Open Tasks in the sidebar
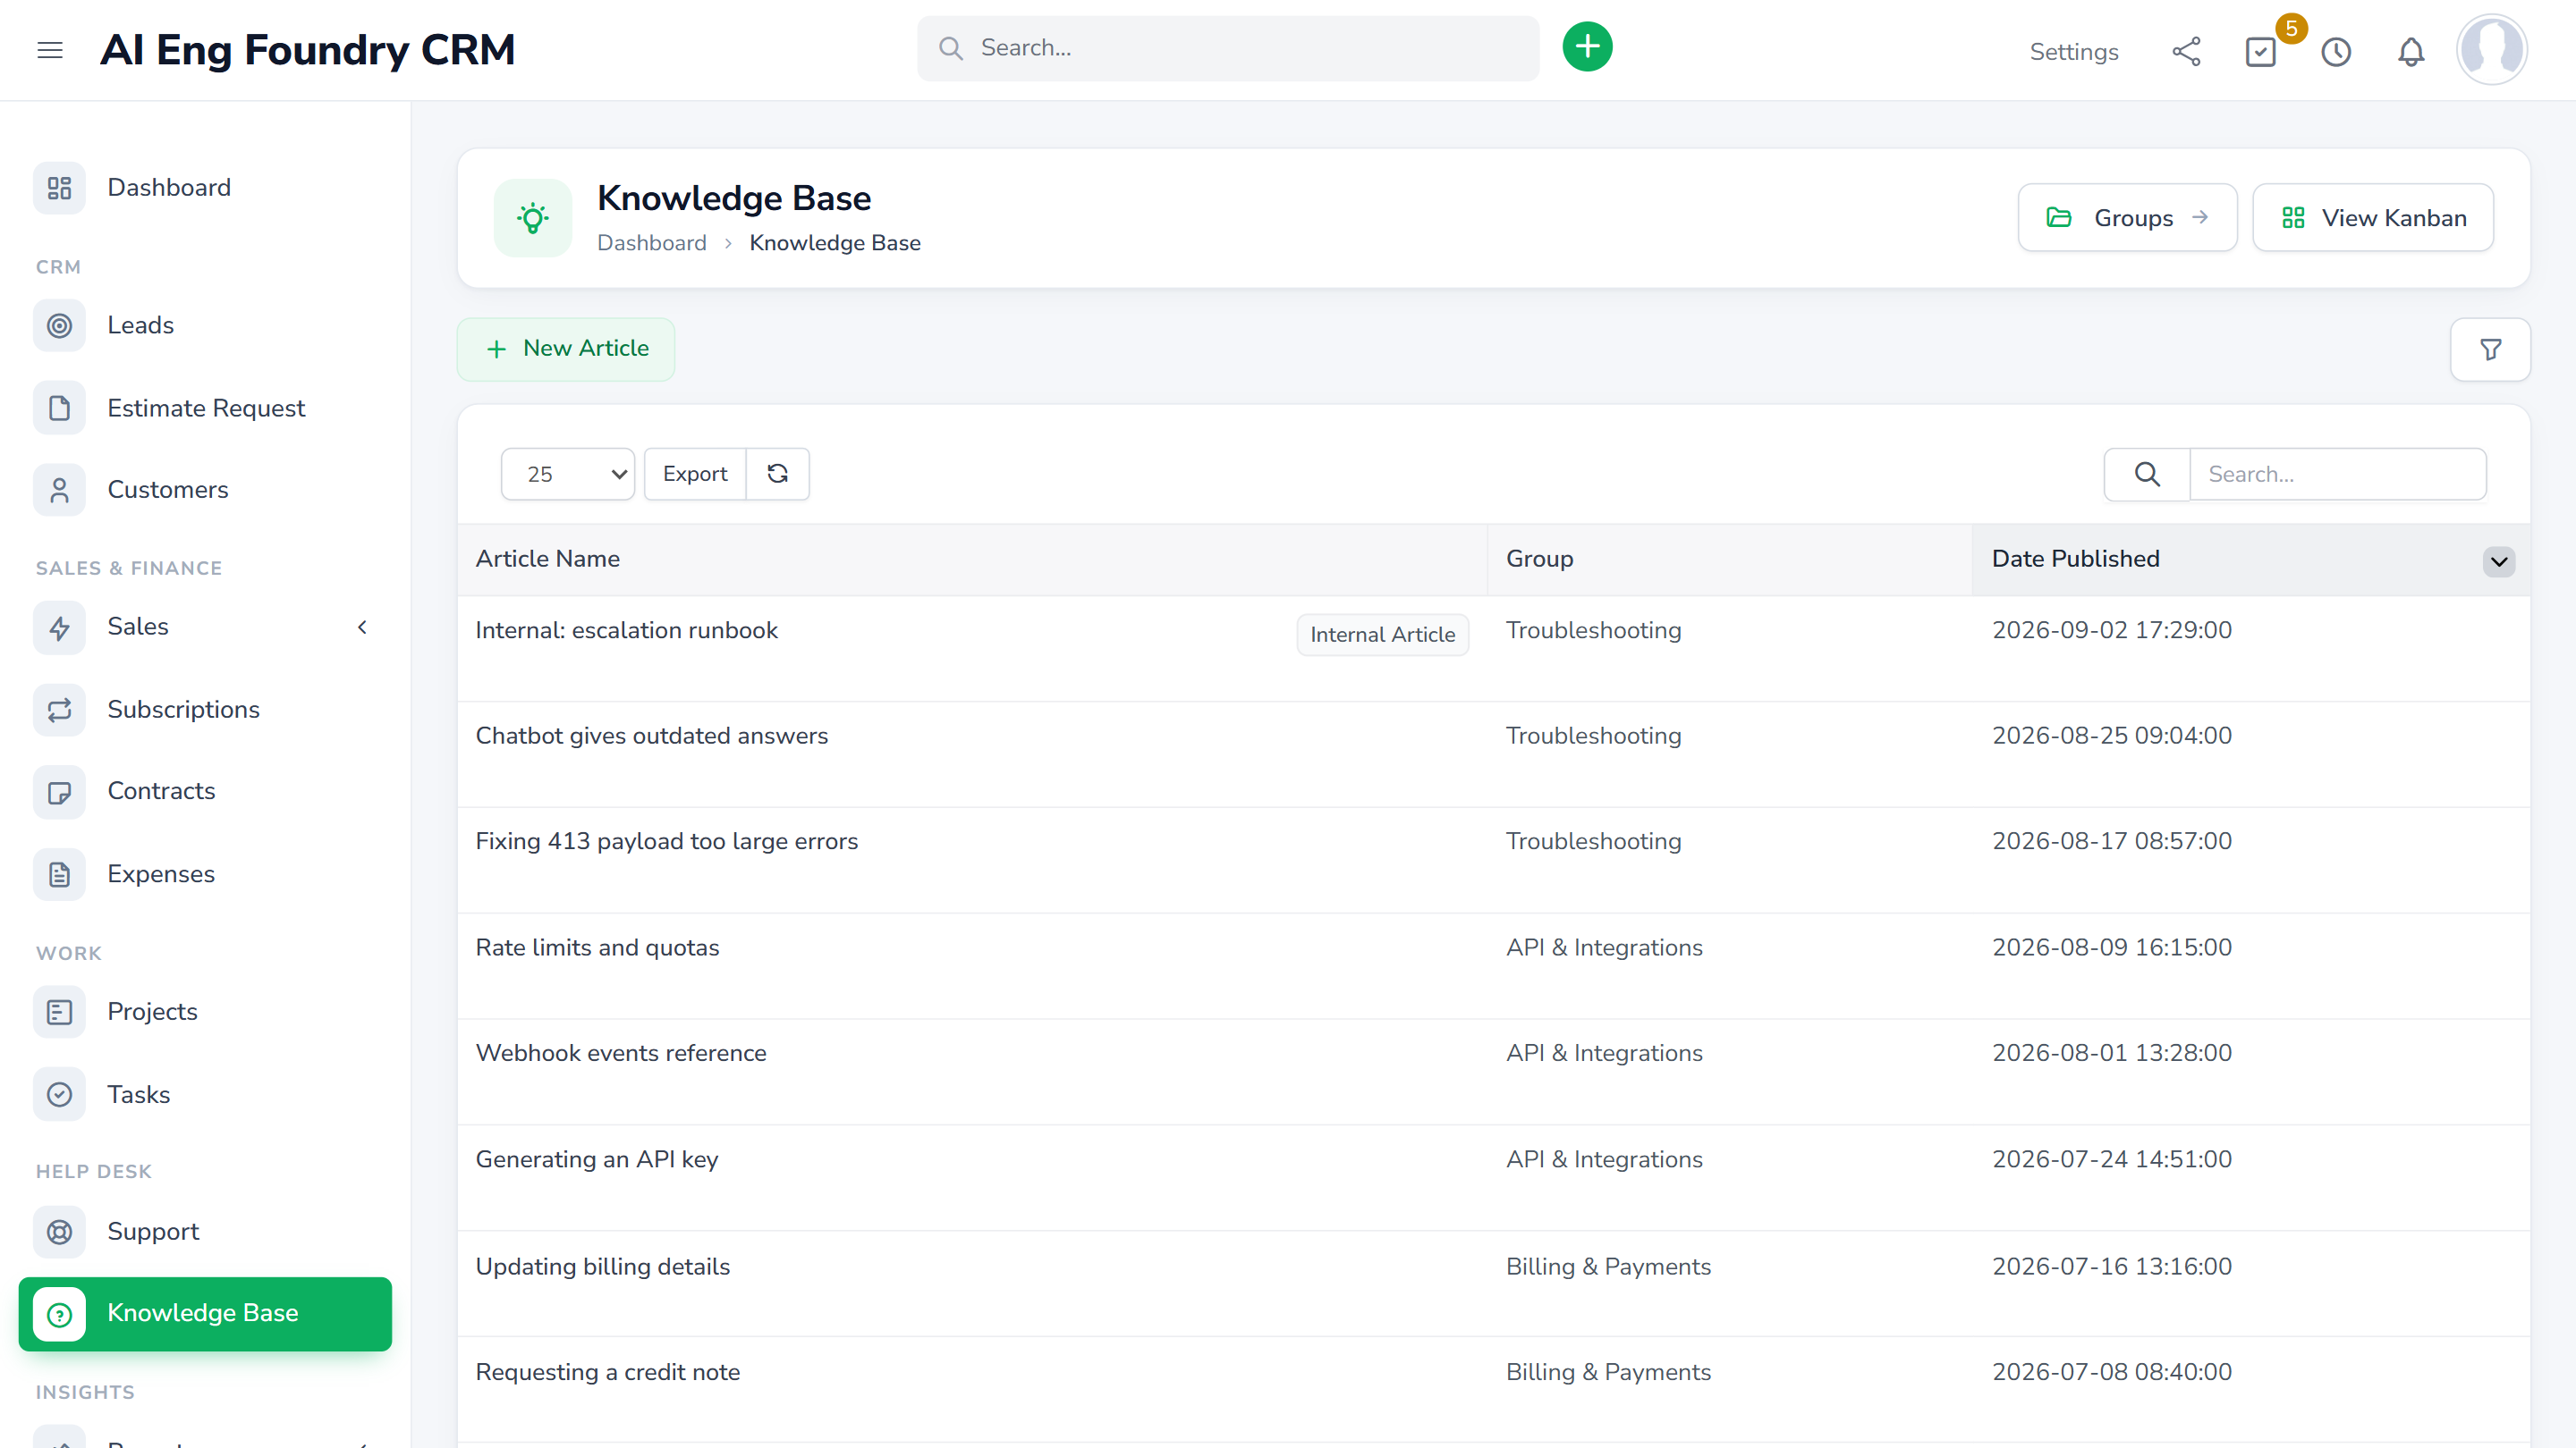The image size is (2576, 1448). (138, 1094)
